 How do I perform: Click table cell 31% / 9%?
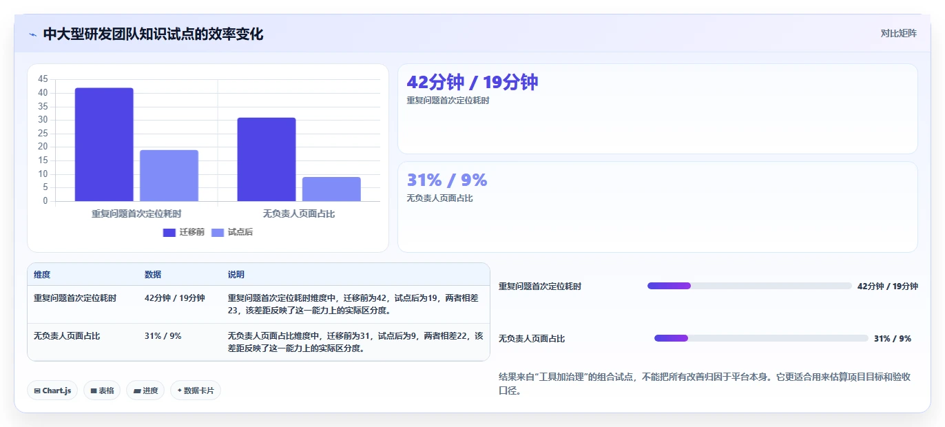click(x=163, y=335)
